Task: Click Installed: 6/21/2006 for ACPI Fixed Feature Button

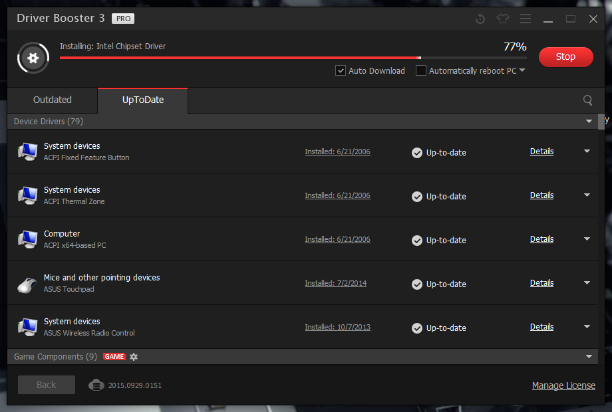Action: coord(338,152)
